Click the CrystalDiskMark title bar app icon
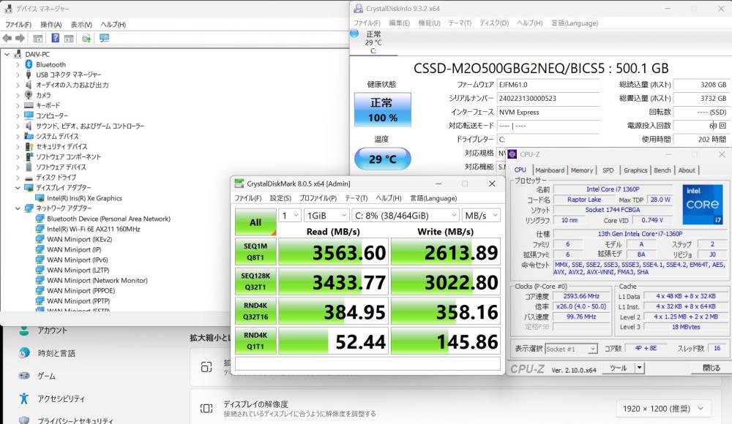 (x=239, y=183)
